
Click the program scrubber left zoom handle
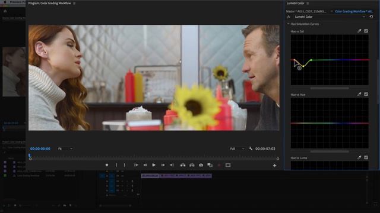[x=30, y=159]
